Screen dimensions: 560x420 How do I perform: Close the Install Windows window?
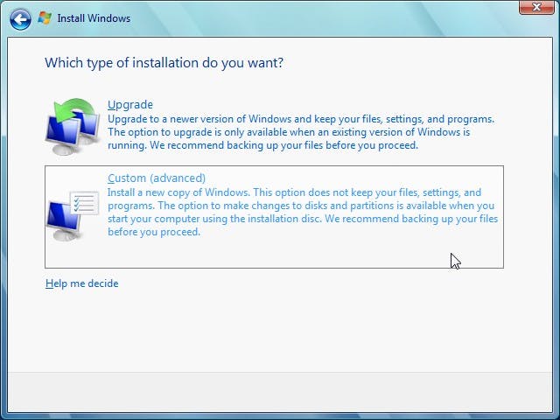(x=536, y=7)
